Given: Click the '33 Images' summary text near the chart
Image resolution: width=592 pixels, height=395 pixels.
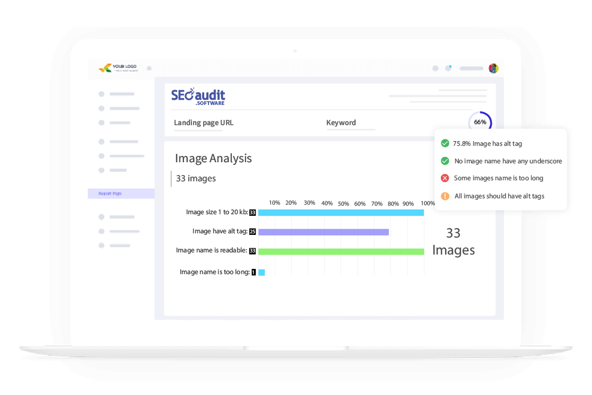Looking at the screenshot, I should coord(454,241).
